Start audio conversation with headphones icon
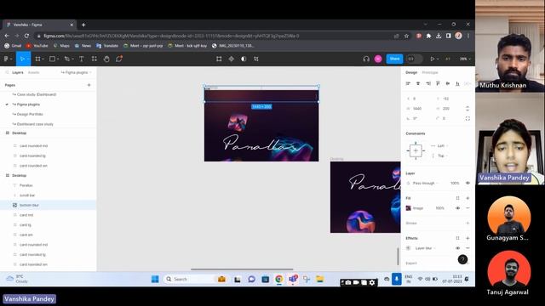 366,59
